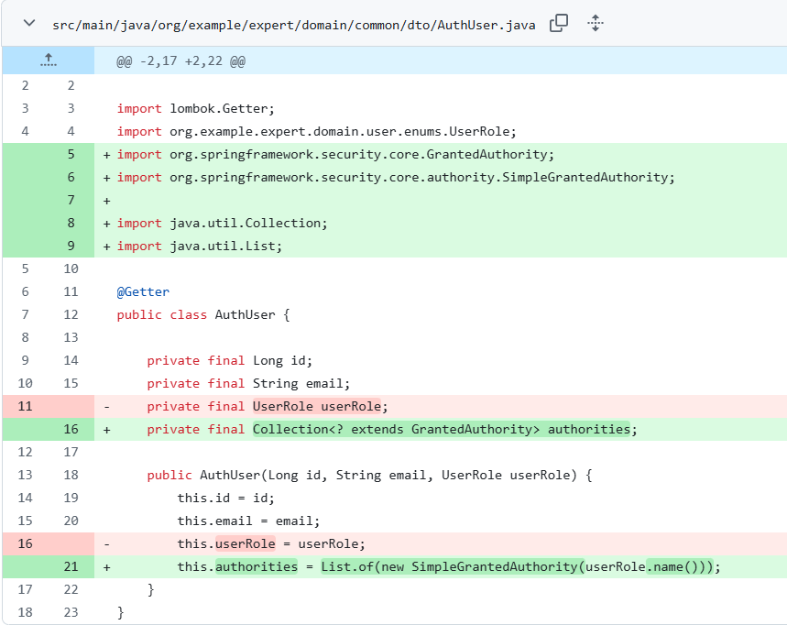Select new line number 18
The image size is (787, 625).
click(71, 475)
